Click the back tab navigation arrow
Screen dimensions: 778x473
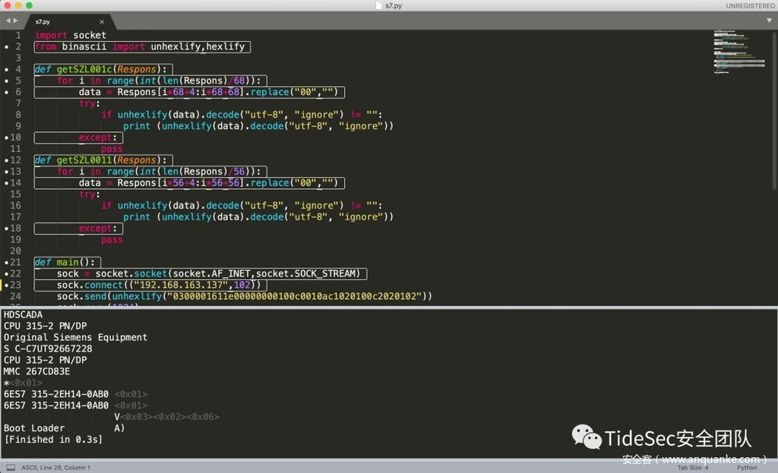[x=8, y=20]
